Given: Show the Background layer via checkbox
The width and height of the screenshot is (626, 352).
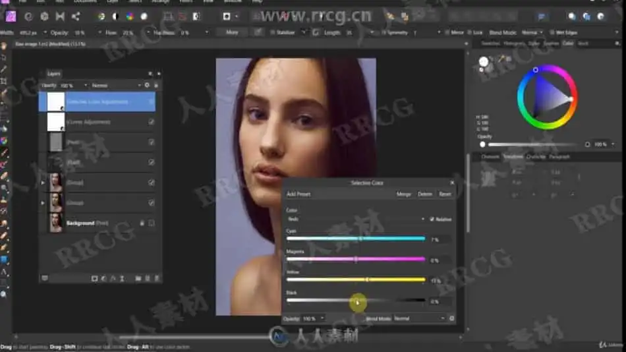Looking at the screenshot, I should tap(152, 223).
